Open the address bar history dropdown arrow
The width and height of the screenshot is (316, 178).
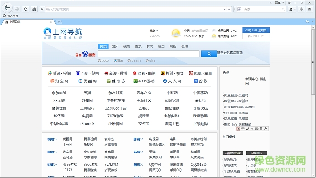pyautogui.click(x=225, y=9)
